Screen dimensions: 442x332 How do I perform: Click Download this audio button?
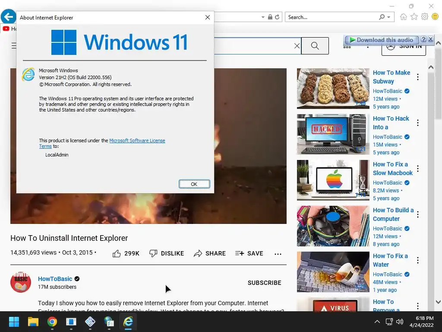(x=382, y=40)
